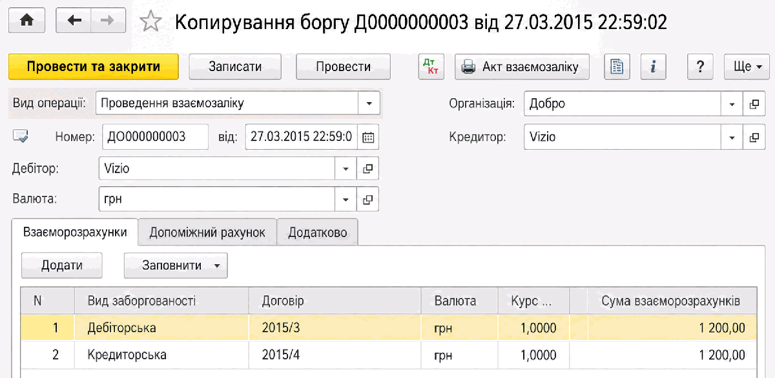Open calendar picker for the date field
Image resolution: width=775 pixels, height=378 pixels.
point(368,137)
